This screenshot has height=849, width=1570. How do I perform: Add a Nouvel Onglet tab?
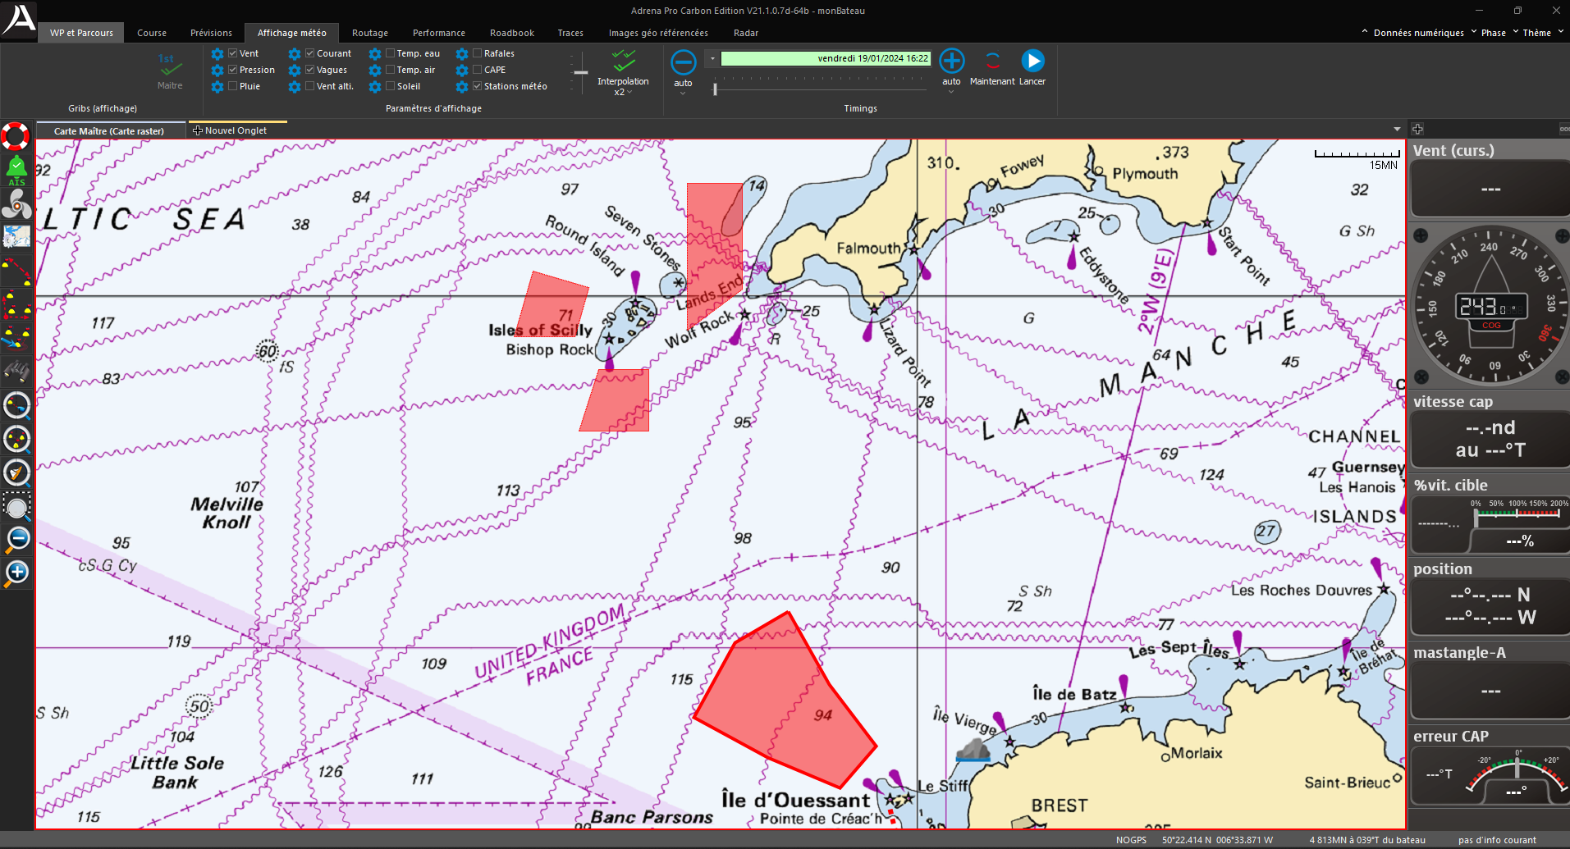tap(238, 130)
